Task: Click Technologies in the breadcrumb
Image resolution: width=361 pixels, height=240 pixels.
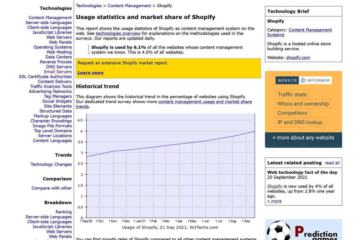Action: tap(89, 6)
